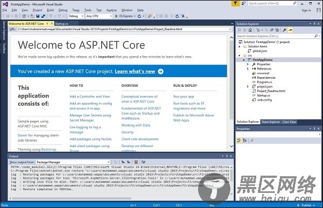The width and height of the screenshot is (323, 208).
Task: Click the pin icon on Welcome to ASP.NET Core tab
Action: coord(47,24)
